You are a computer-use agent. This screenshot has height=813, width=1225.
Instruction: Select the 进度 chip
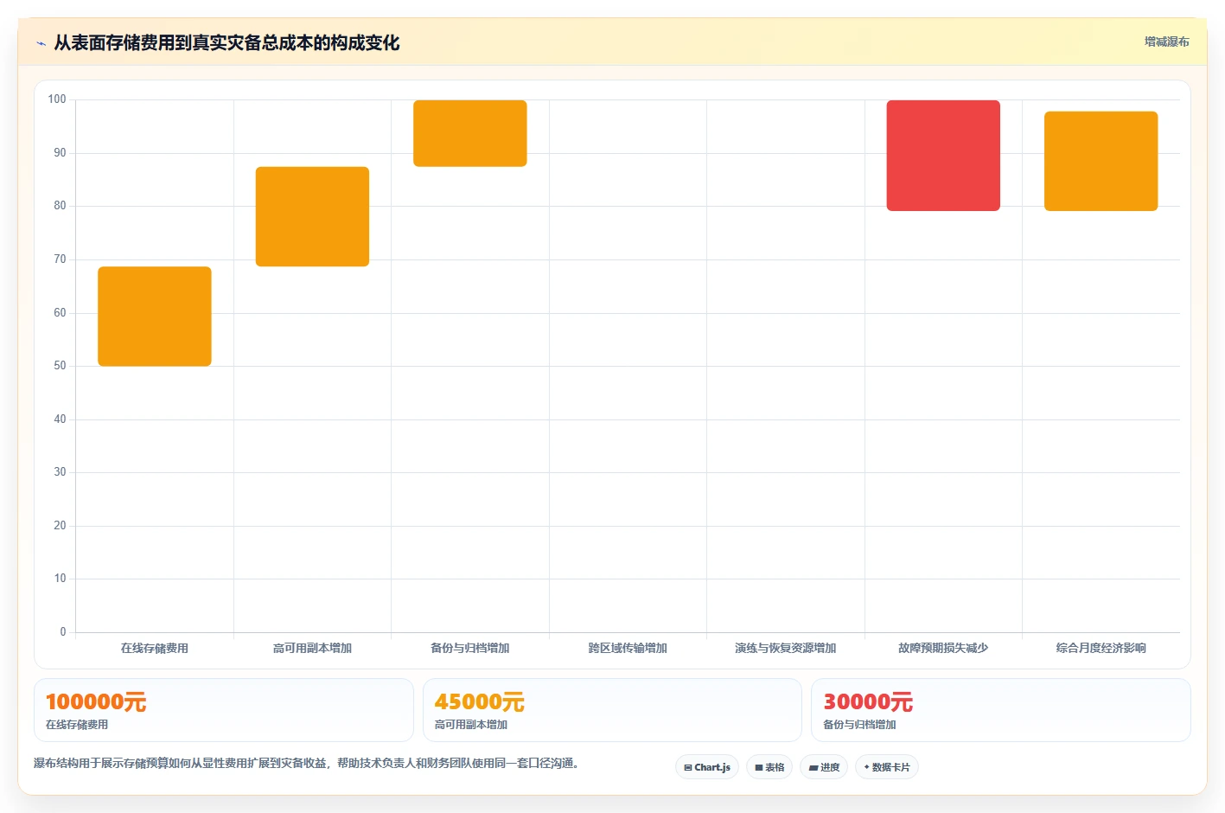pyautogui.click(x=824, y=767)
